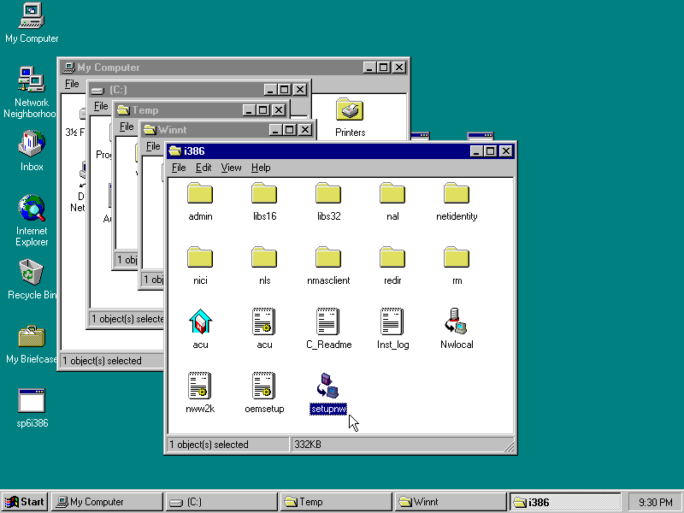Open the View menu in i386 window
This screenshot has height=513, width=684.
point(231,168)
